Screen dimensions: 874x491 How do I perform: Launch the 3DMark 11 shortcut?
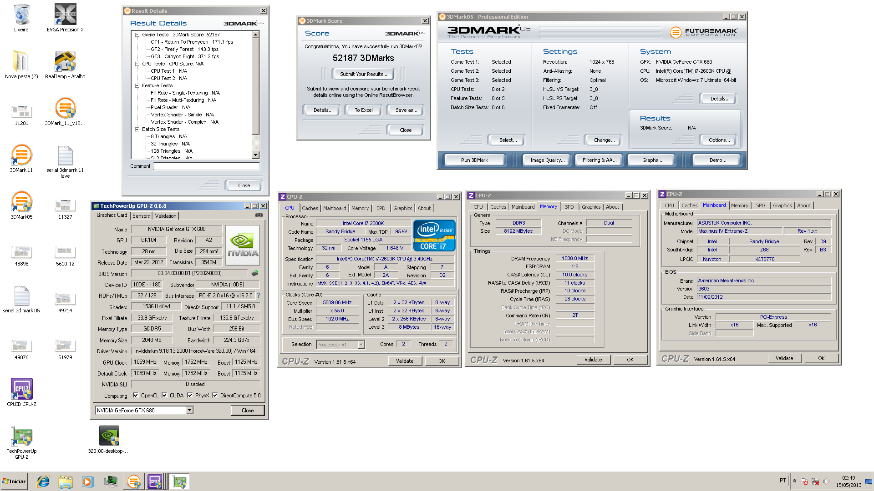coord(21,159)
